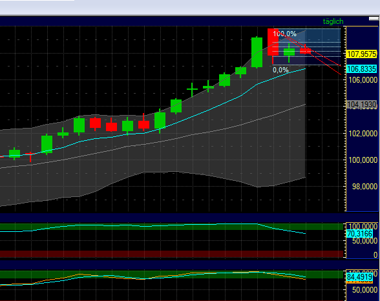Select the Fibonacci 100,0% level label
The width and height of the screenshot is (380, 301).
pyautogui.click(x=284, y=34)
